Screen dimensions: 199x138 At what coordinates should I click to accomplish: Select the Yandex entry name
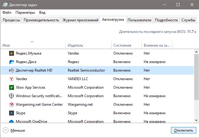tap(22, 79)
